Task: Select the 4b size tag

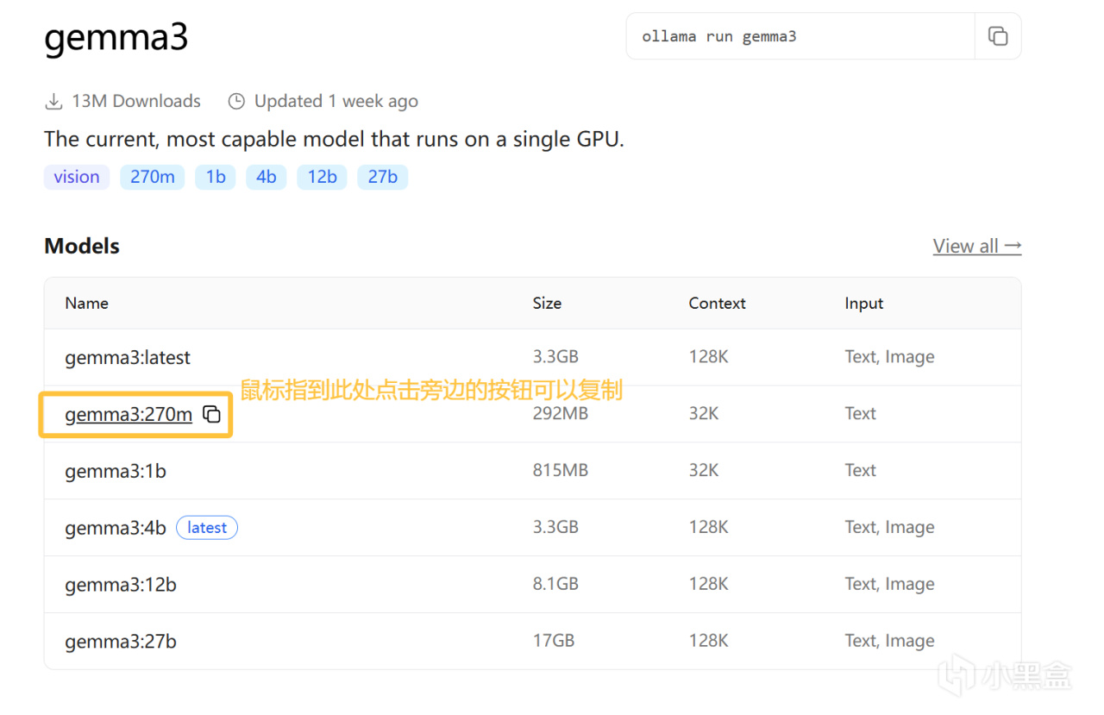Action: [x=266, y=177]
